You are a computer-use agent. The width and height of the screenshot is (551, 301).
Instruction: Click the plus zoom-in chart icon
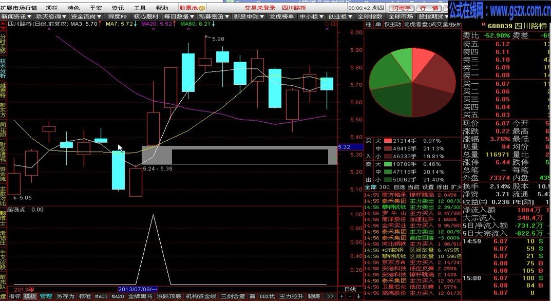(x=342, y=296)
